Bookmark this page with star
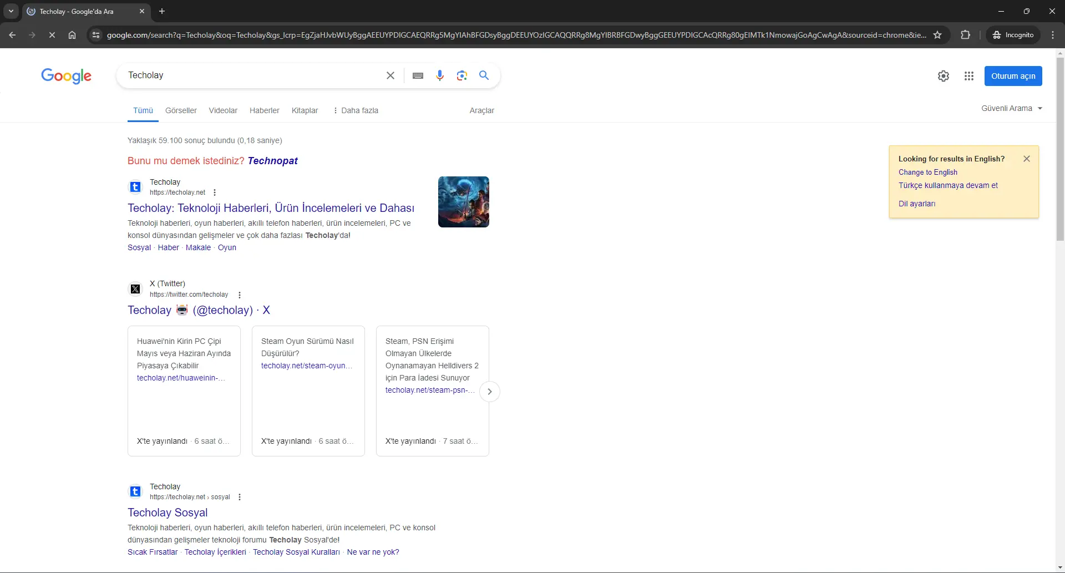This screenshot has height=573, width=1065. [x=937, y=35]
